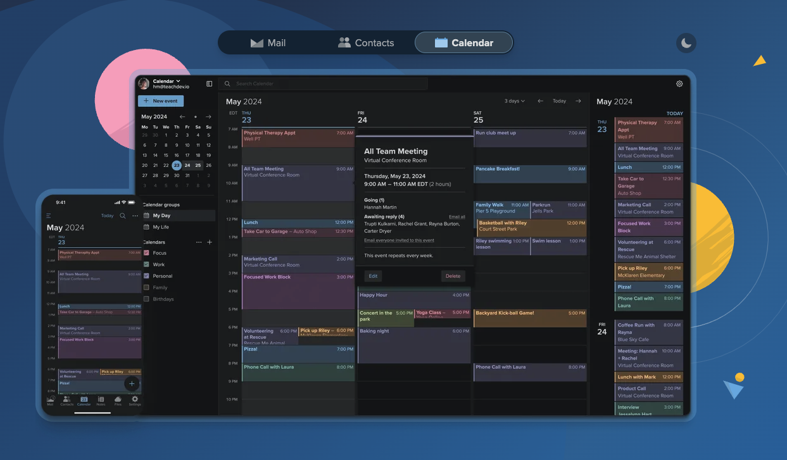Click Today in the desktop calendar header
Image resolution: width=787 pixels, height=460 pixels.
click(x=559, y=101)
